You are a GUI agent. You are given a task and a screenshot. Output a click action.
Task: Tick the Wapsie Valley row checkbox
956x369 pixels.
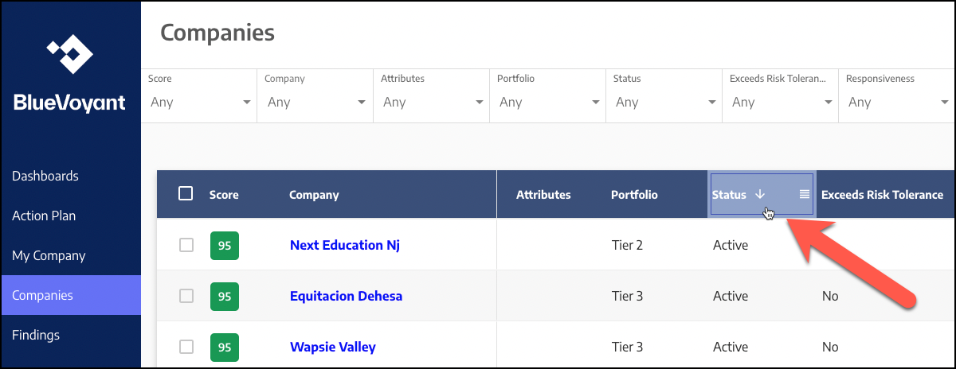[186, 347]
